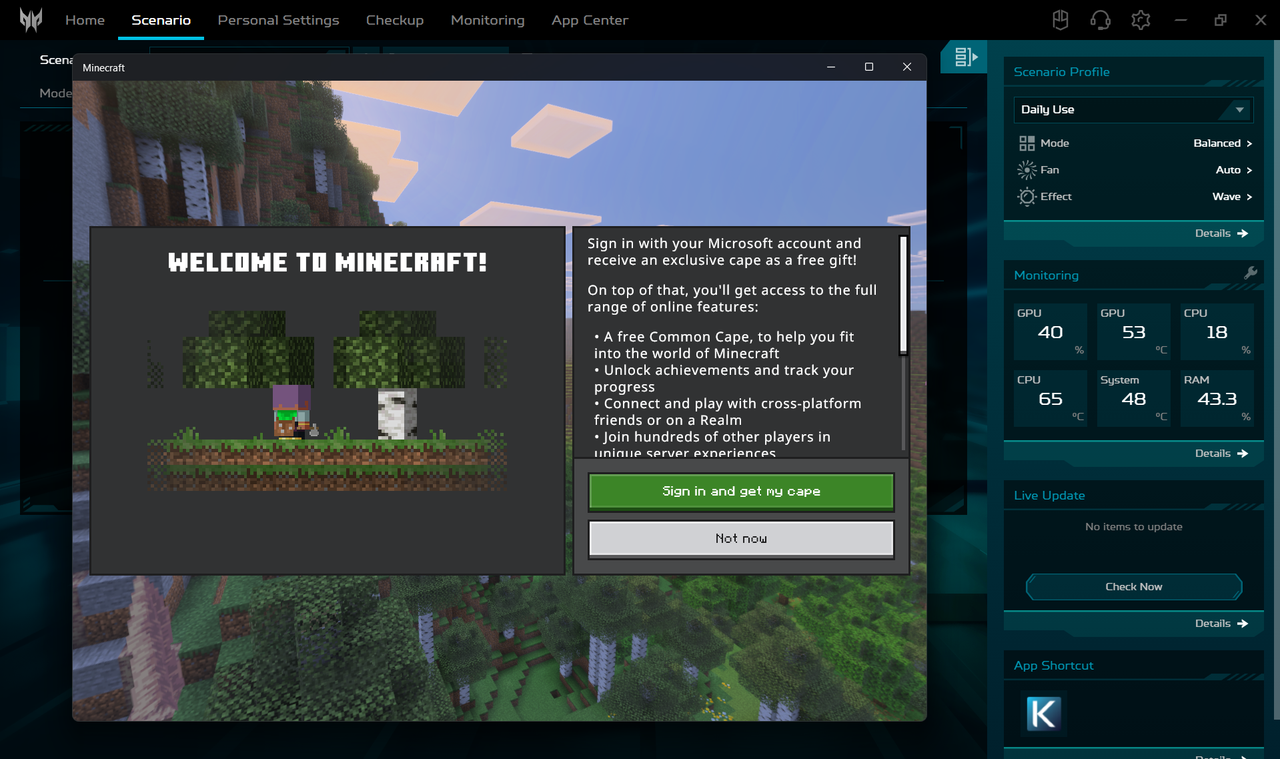Click the Welcome to Minecraft artwork
This screenshot has width=1280, height=759.
327,400
